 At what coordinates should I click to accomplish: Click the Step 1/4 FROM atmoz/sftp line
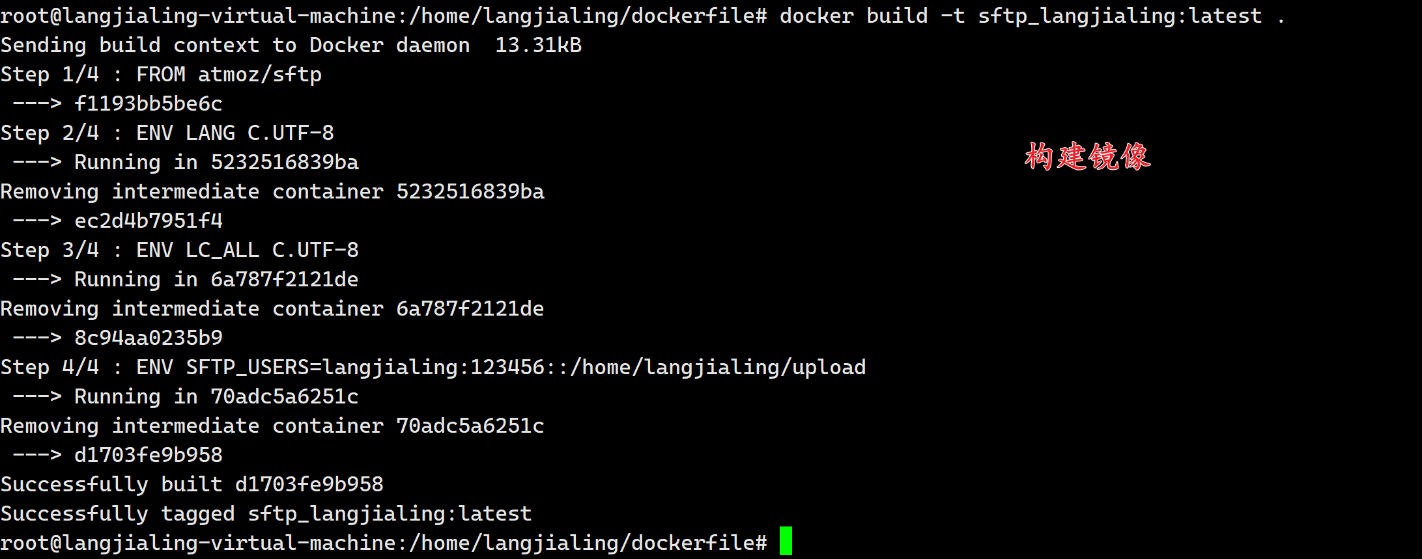(161, 74)
